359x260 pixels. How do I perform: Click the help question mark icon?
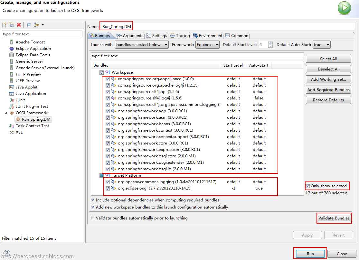click(7, 253)
